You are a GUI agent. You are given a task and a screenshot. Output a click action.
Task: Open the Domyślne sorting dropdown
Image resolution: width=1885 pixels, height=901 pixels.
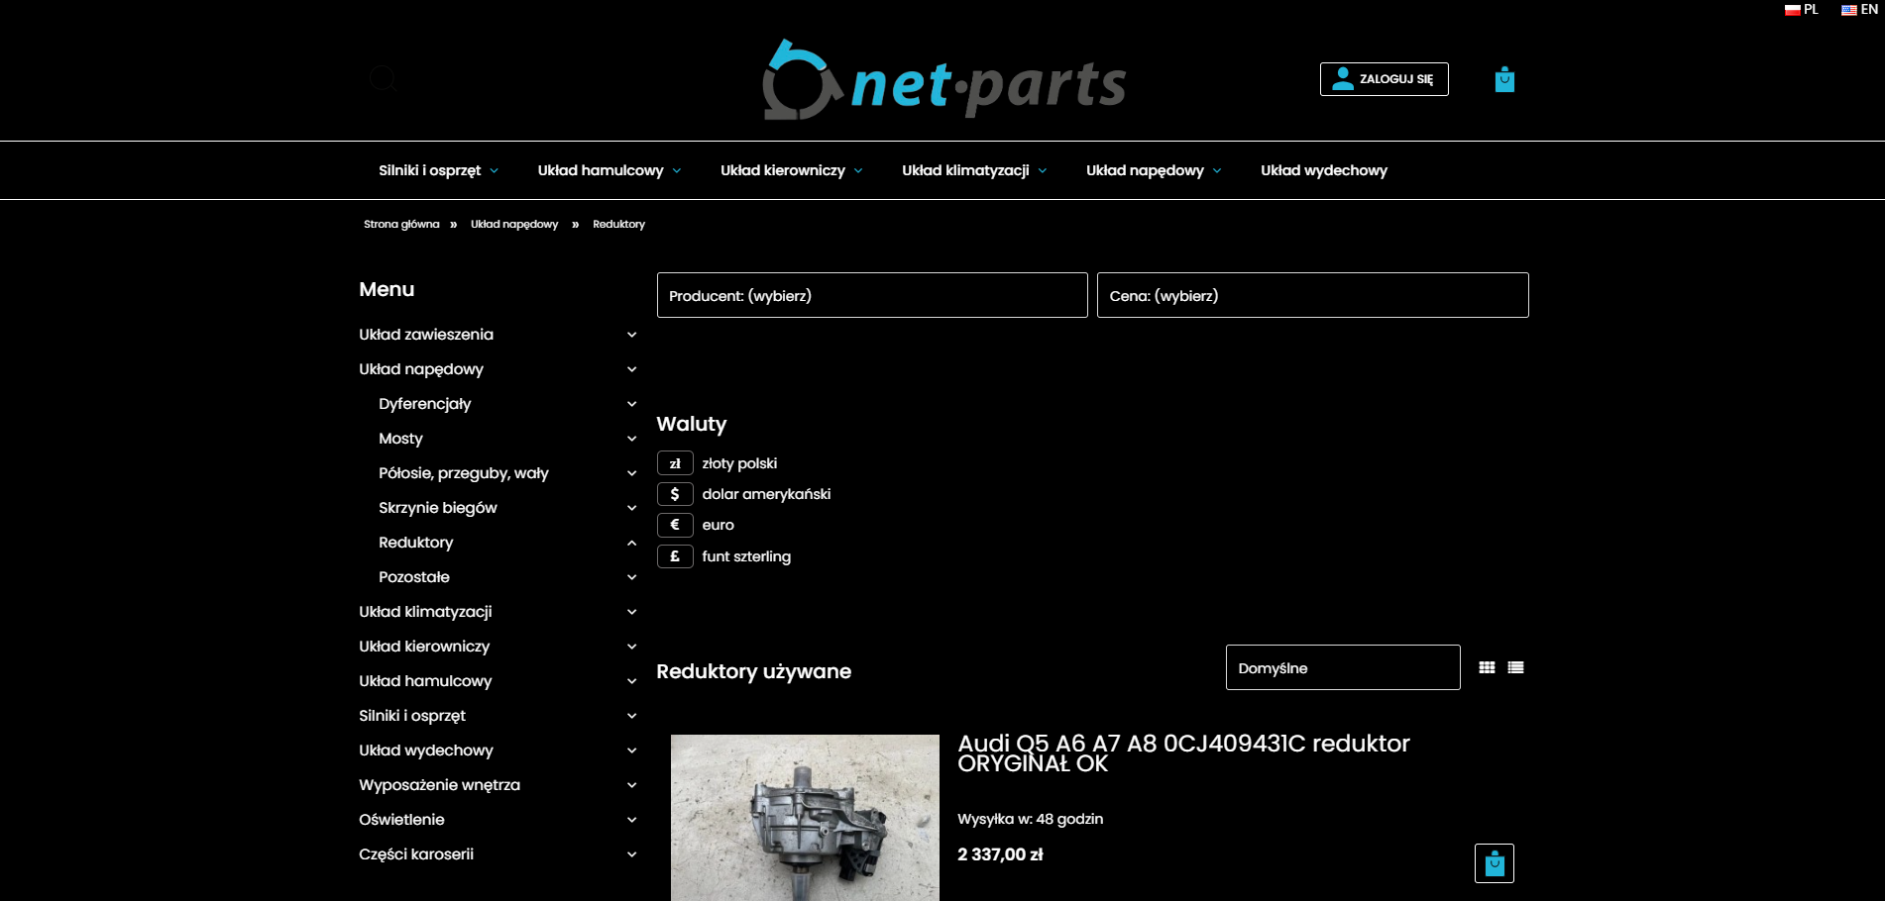1342,667
